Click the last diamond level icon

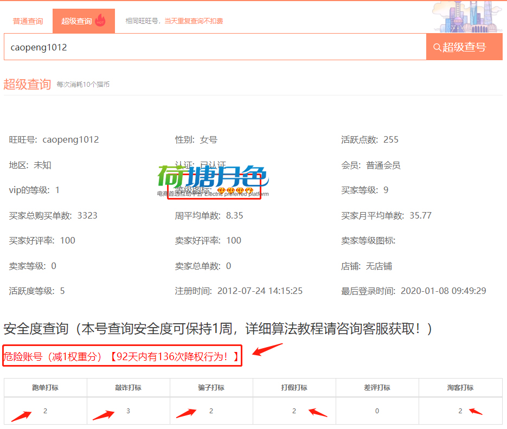pos(249,191)
